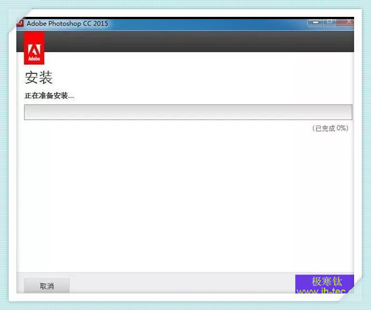Click the 取消 cancel button
This screenshot has width=371, height=310.
point(47,286)
